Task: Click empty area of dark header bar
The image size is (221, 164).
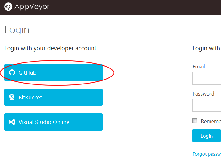Action: coord(135,7)
